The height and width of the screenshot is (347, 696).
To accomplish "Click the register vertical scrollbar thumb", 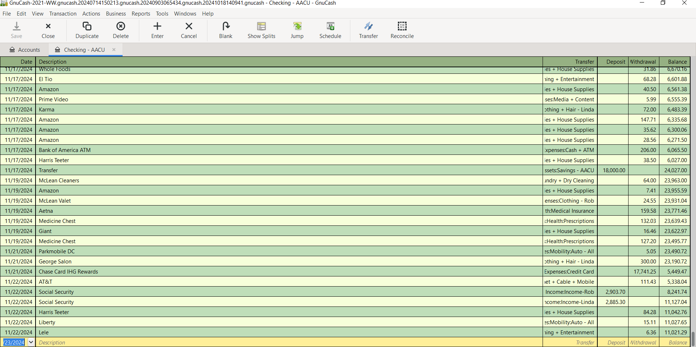I will [x=693, y=339].
